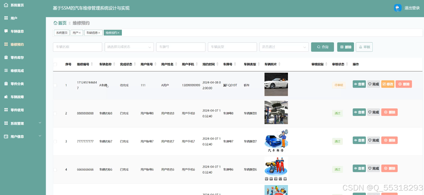Open 零件库存 in the sidebar
Image resolution: width=424 pixels, height=195 pixels.
click(x=17, y=58)
